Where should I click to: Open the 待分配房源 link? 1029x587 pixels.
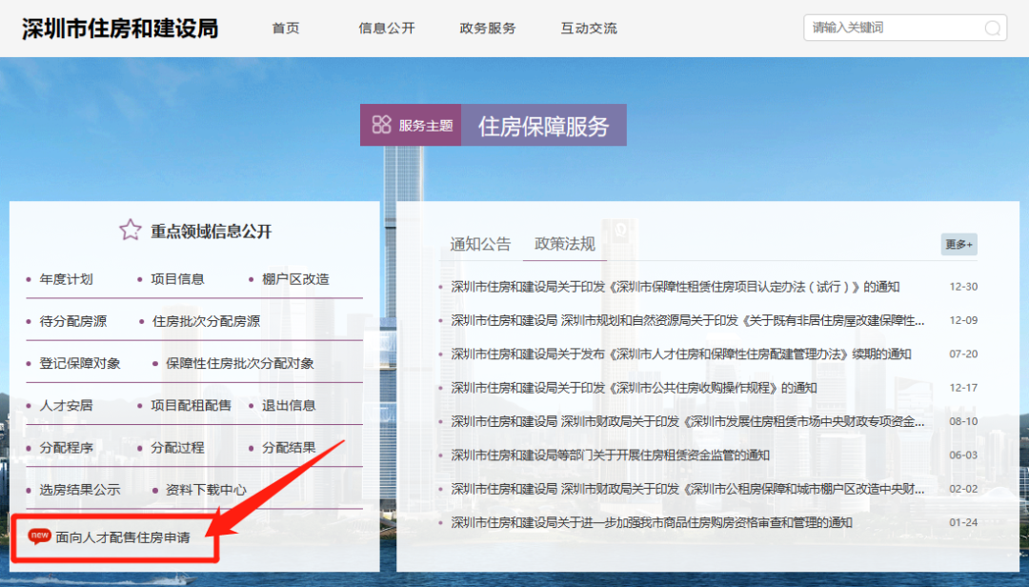pos(72,321)
